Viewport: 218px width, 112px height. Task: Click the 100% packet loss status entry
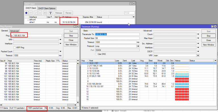(35, 108)
